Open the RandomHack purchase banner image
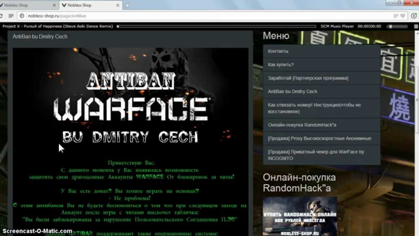Image resolution: width=419 pixels, height=236 pixels. 300,216
